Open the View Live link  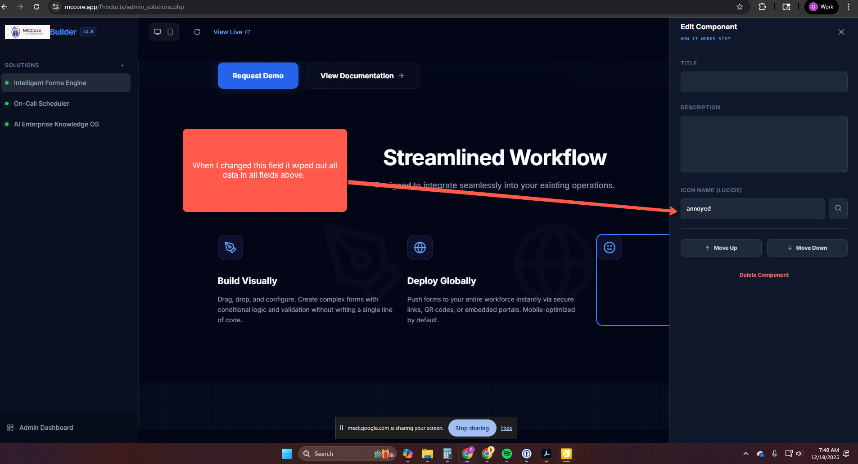[x=231, y=32]
